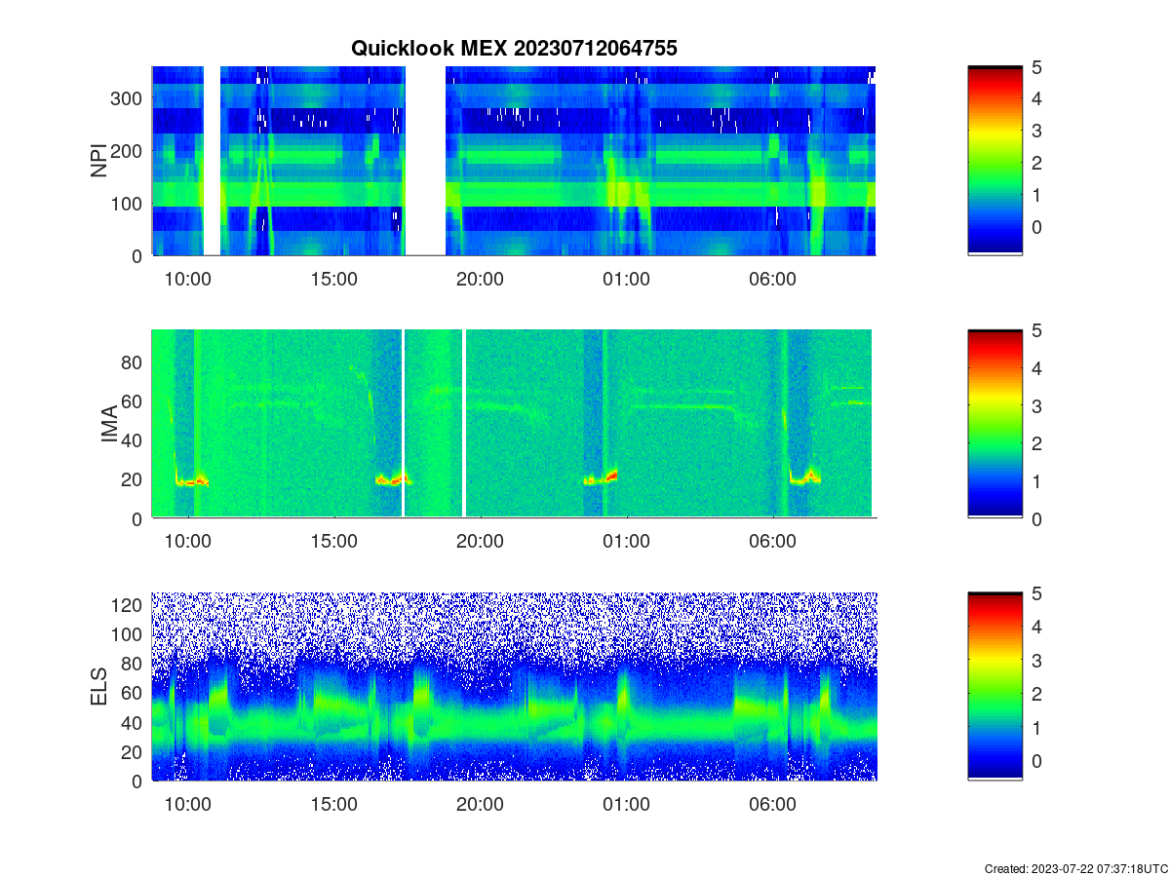Click the "3" label on the NPI colorbar
Image resolution: width=1170 pixels, height=877 pixels.
click(x=1037, y=131)
